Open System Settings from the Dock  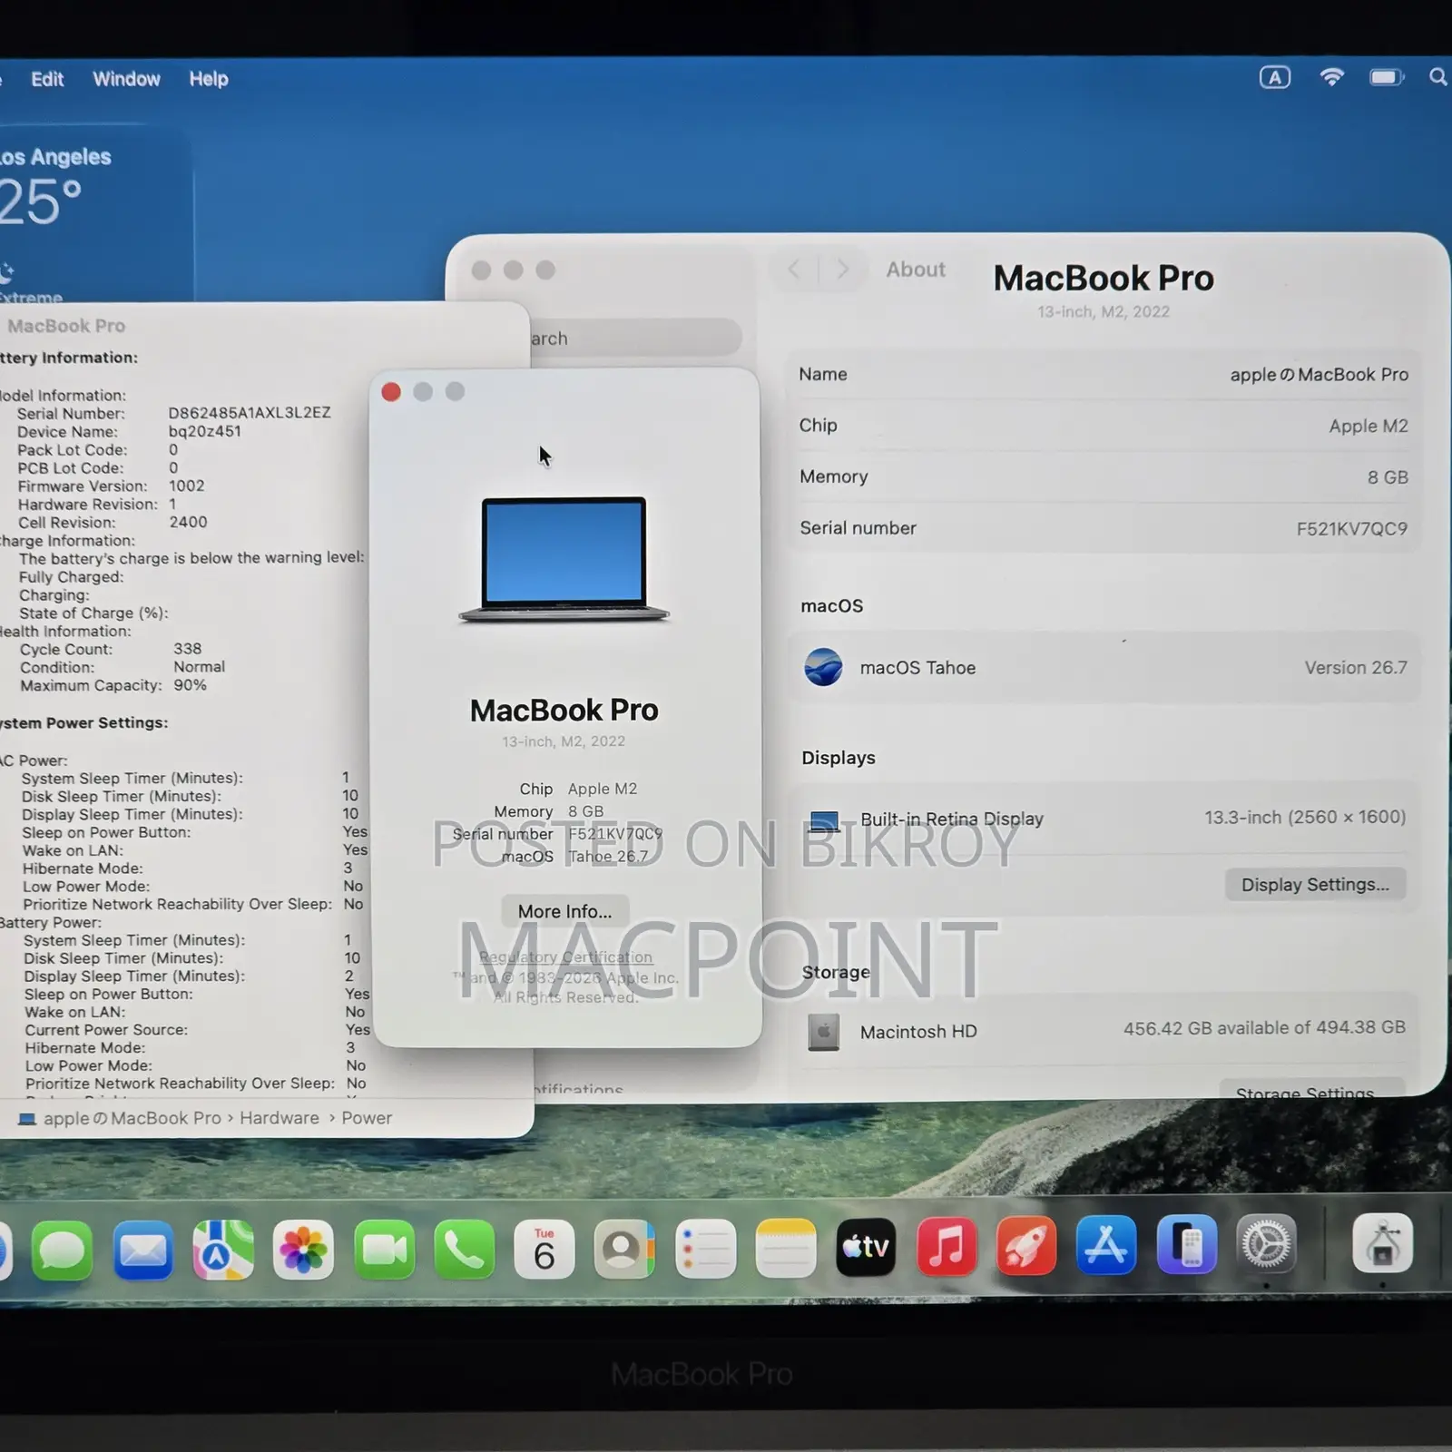click(x=1267, y=1243)
